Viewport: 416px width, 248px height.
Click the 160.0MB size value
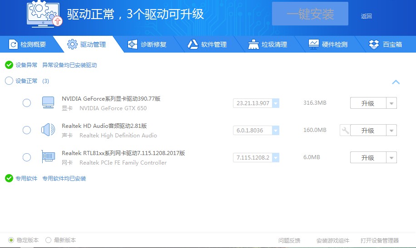point(315,130)
